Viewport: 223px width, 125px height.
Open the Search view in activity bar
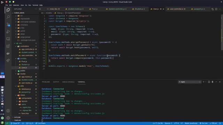point(8,17)
